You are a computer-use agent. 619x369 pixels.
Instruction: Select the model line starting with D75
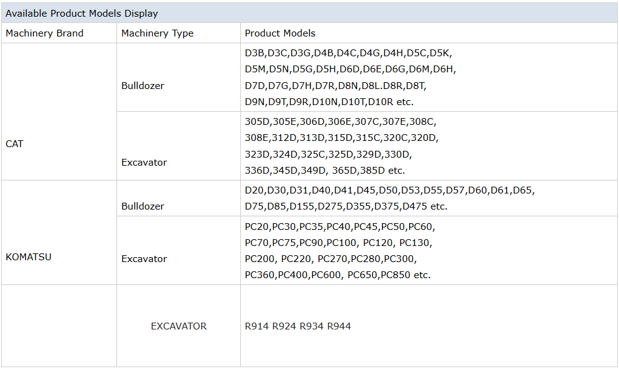click(x=345, y=206)
